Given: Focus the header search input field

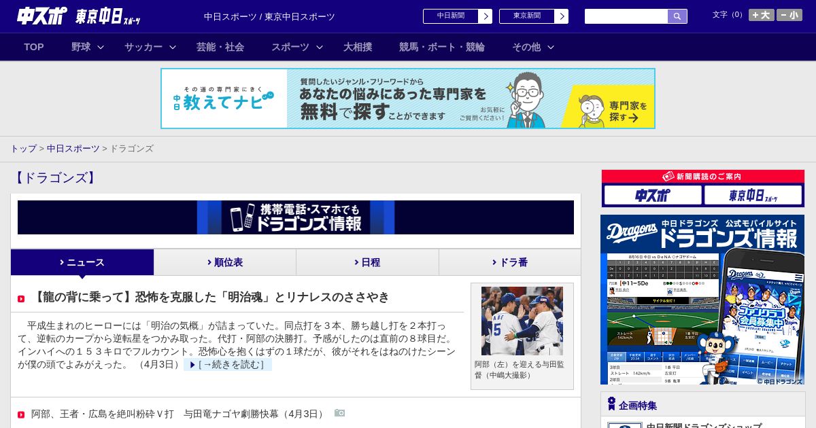Looking at the screenshot, I should pyautogui.click(x=626, y=16).
